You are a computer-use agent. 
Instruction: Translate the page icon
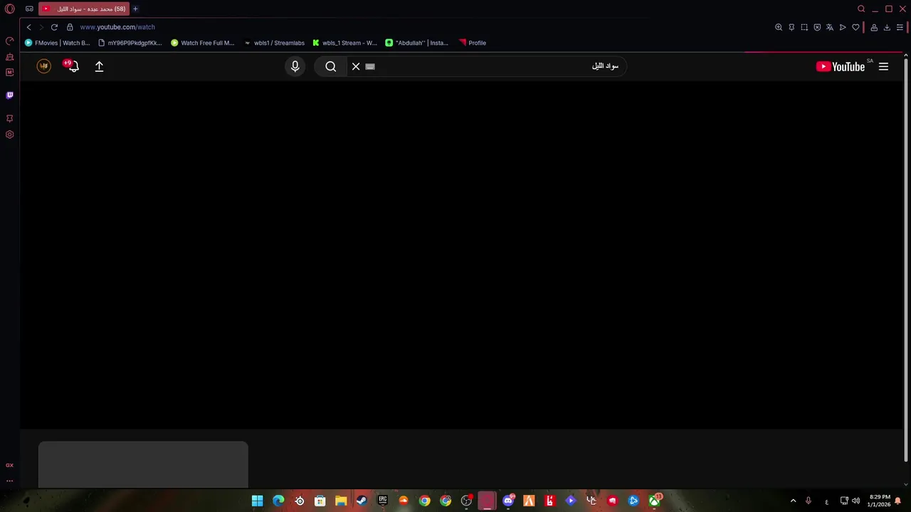(x=830, y=27)
